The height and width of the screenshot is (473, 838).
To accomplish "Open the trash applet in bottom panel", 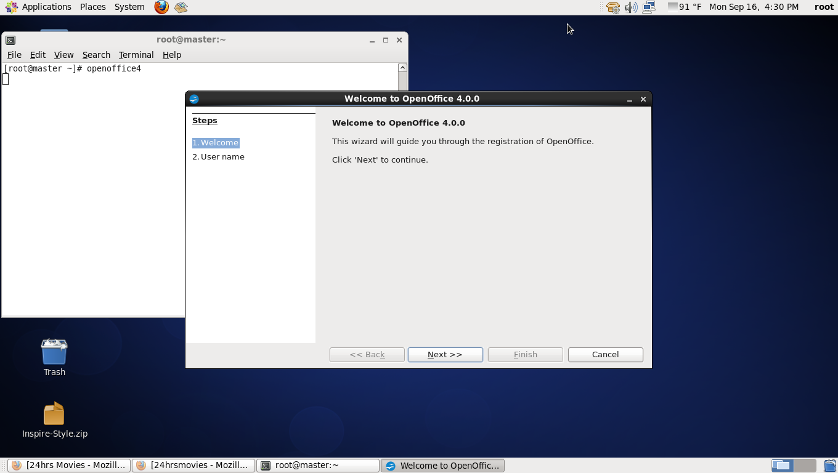I will (x=830, y=466).
